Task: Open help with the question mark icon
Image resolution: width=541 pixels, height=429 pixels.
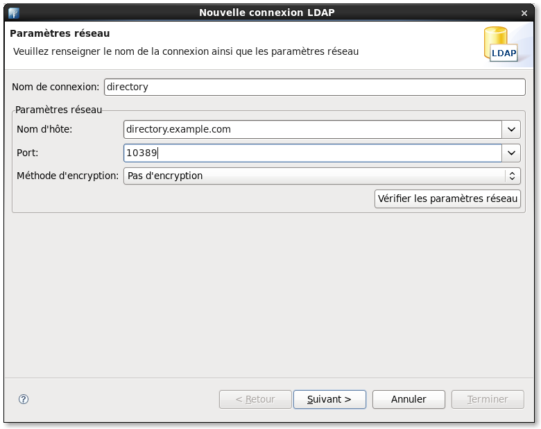Action: [x=24, y=399]
